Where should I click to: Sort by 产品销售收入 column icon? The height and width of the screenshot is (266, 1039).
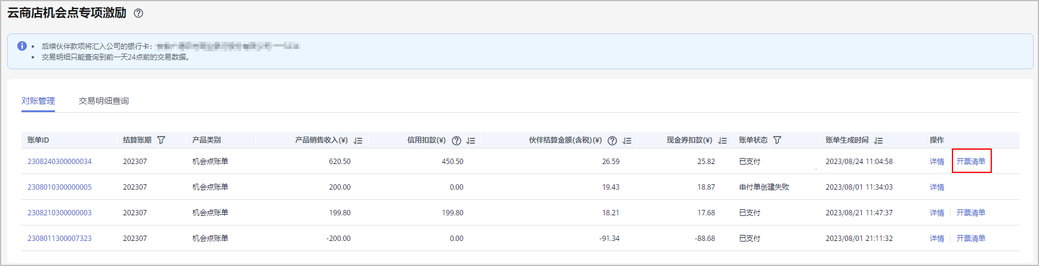[358, 141]
